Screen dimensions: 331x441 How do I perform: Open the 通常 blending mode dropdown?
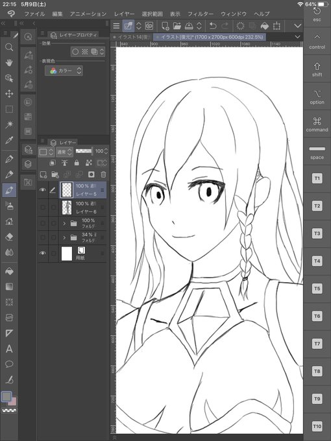coord(64,152)
